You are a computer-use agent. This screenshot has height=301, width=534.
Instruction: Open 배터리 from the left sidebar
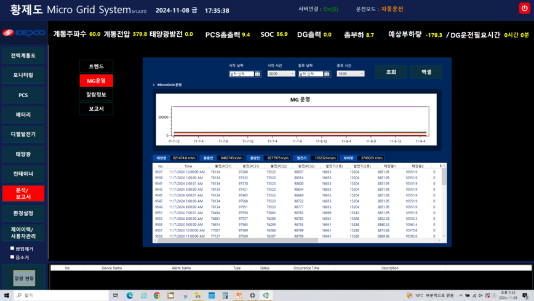23,114
